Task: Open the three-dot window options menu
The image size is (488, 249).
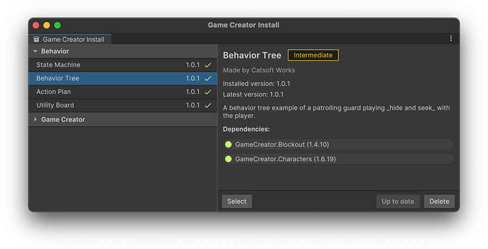Action: tap(451, 38)
